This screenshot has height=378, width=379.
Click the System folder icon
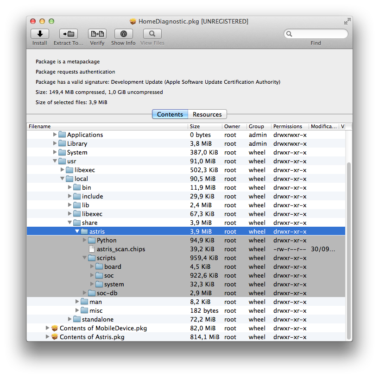(63, 152)
